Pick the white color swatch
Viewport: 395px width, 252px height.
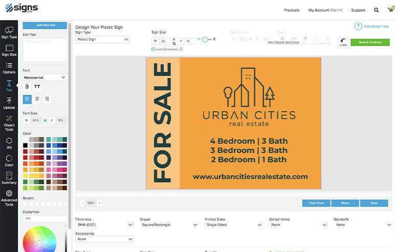(25, 139)
